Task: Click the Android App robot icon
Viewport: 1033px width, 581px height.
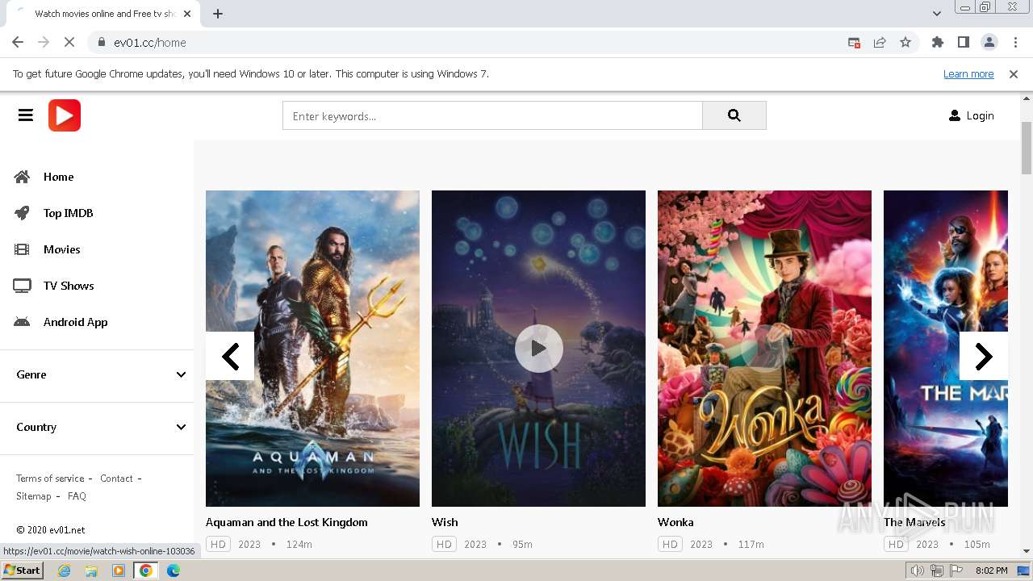Action: pos(22,322)
